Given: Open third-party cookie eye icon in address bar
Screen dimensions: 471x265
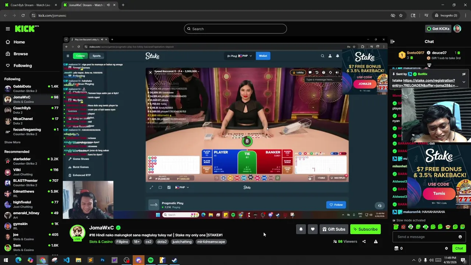Looking at the screenshot, I should click(x=393, y=15).
